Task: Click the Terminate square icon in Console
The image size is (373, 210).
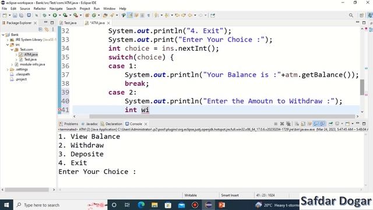Action: pos(276,124)
